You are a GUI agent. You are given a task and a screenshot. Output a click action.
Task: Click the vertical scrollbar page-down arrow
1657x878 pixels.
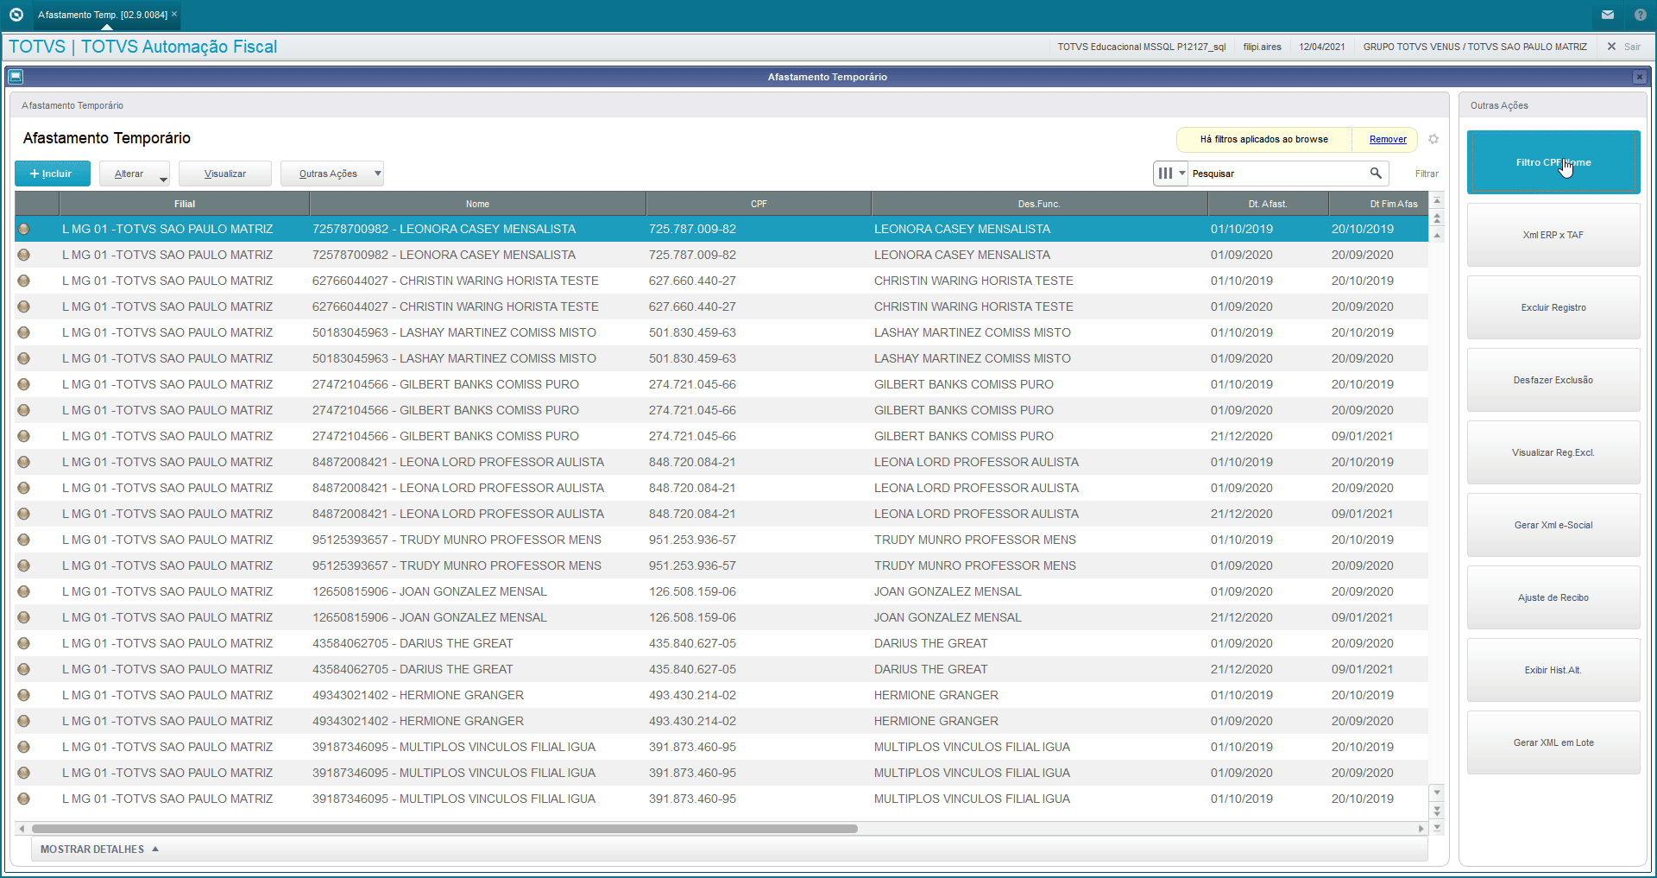tap(1437, 811)
